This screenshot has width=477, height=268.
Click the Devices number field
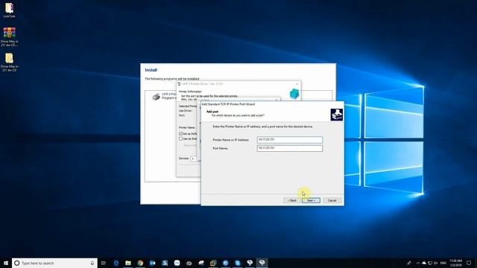coord(194,159)
